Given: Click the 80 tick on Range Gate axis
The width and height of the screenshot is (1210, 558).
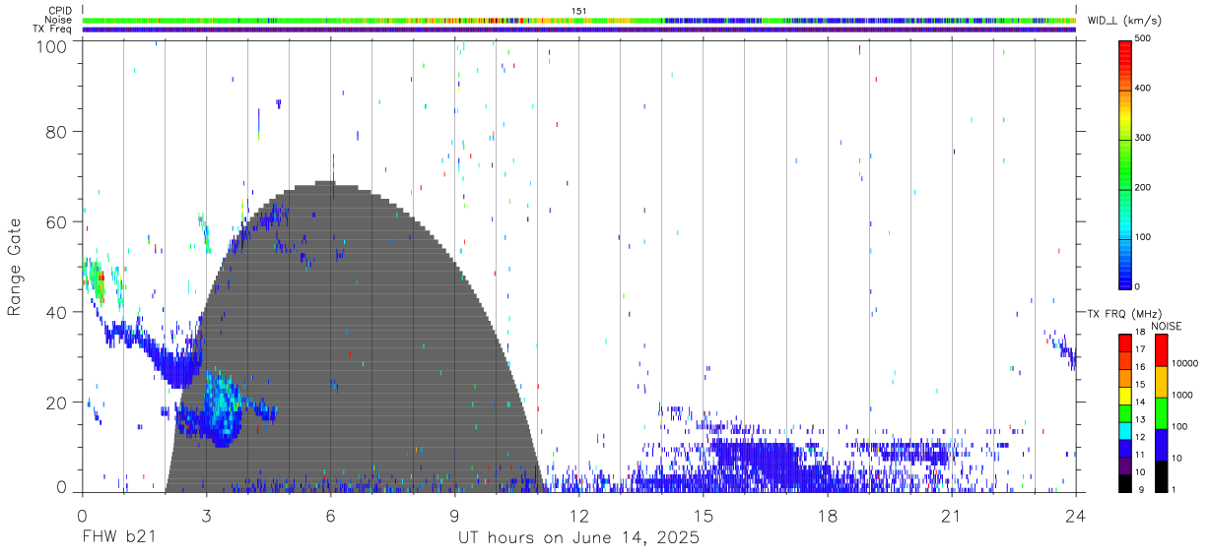Looking at the screenshot, I should pos(56,131).
